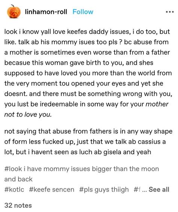Click the italic text 'mother not to love you'
The image size is (178, 212).
pos(86,109)
